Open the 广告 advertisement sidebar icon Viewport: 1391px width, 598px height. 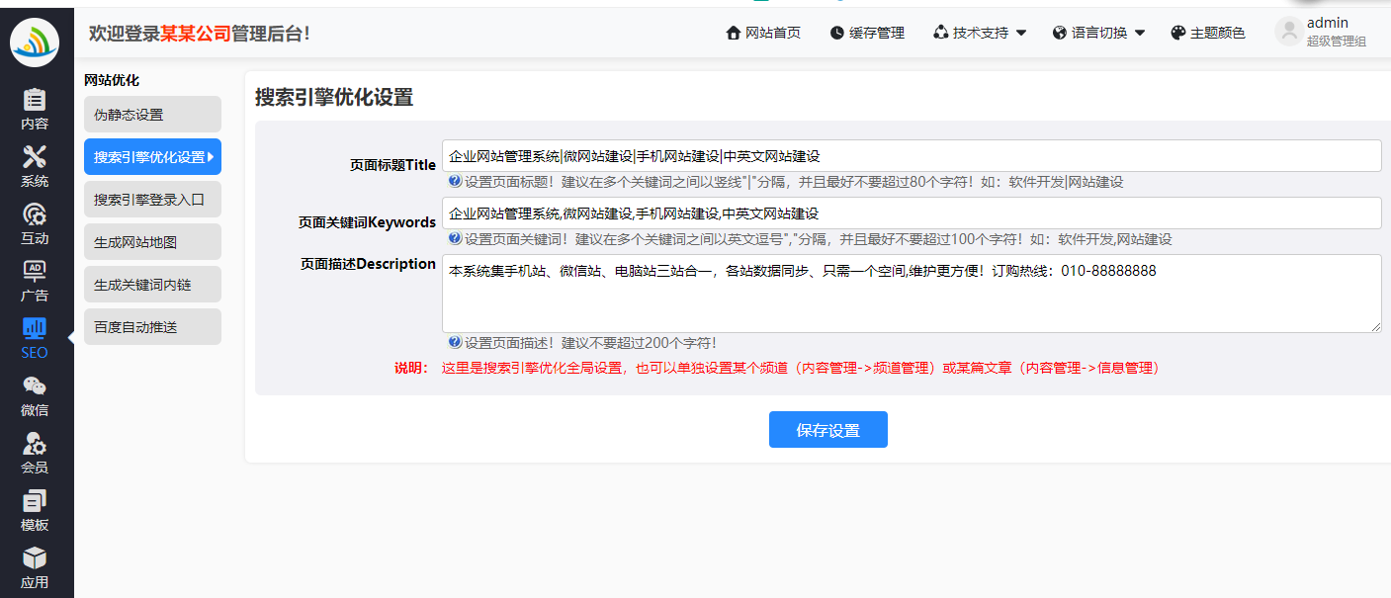(x=35, y=273)
